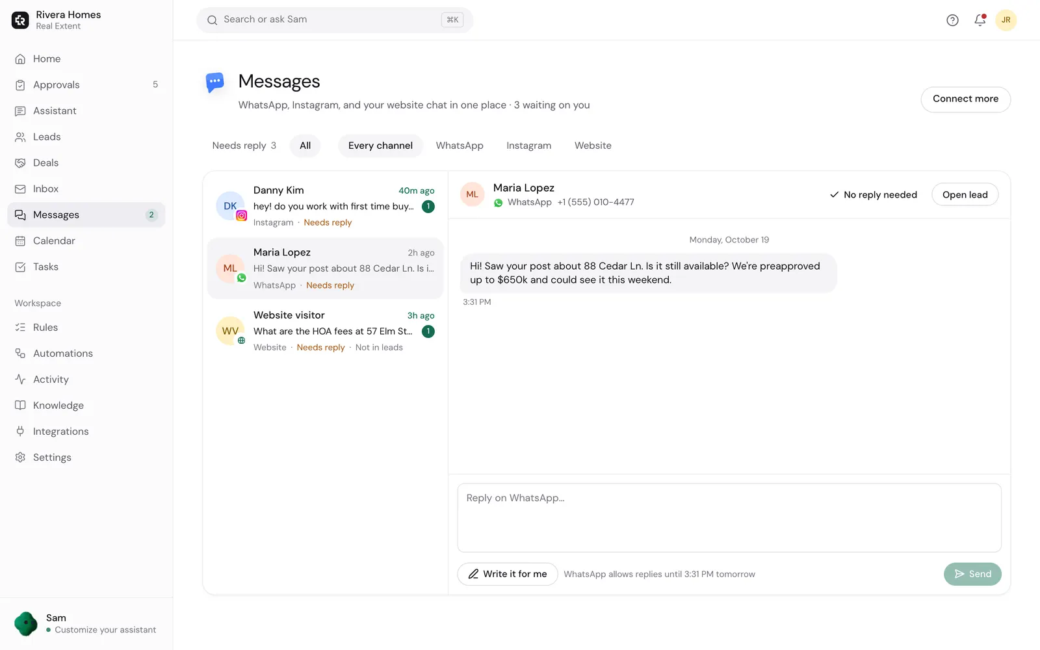Viewport: 1040px width, 650px height.
Task: Click the Open lead button
Action: (x=965, y=195)
